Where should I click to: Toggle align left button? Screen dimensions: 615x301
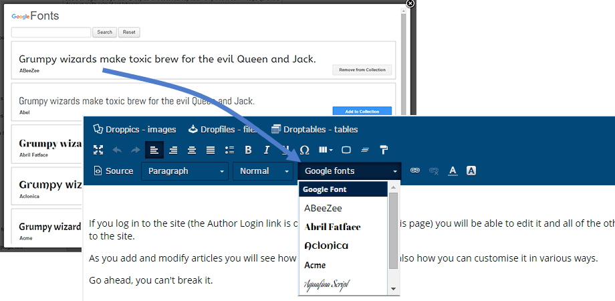pyautogui.click(x=154, y=150)
